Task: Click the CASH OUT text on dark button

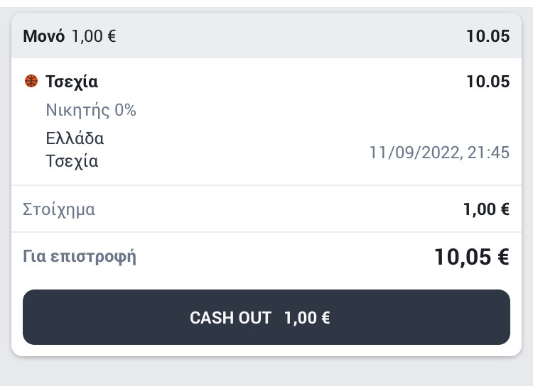Action: [230, 318]
